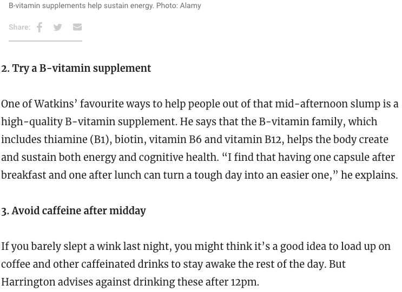Click the words 'he explains.'
Viewport: 402px width, 292px height.
369,175
